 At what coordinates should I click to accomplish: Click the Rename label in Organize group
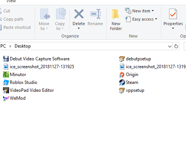(95, 24)
